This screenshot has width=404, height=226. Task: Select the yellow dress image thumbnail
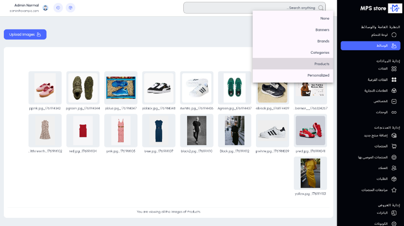310,173
